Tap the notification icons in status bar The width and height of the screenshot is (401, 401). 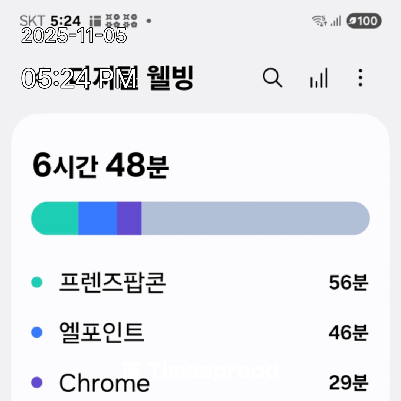point(114,21)
